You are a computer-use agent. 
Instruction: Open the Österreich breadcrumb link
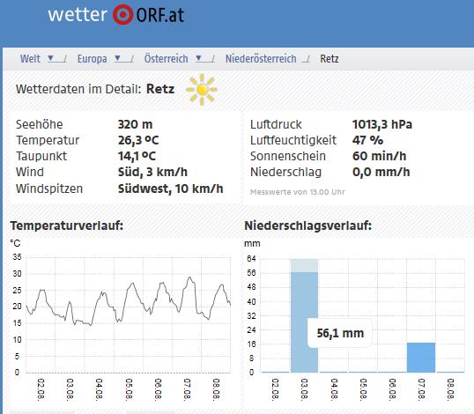tap(166, 58)
